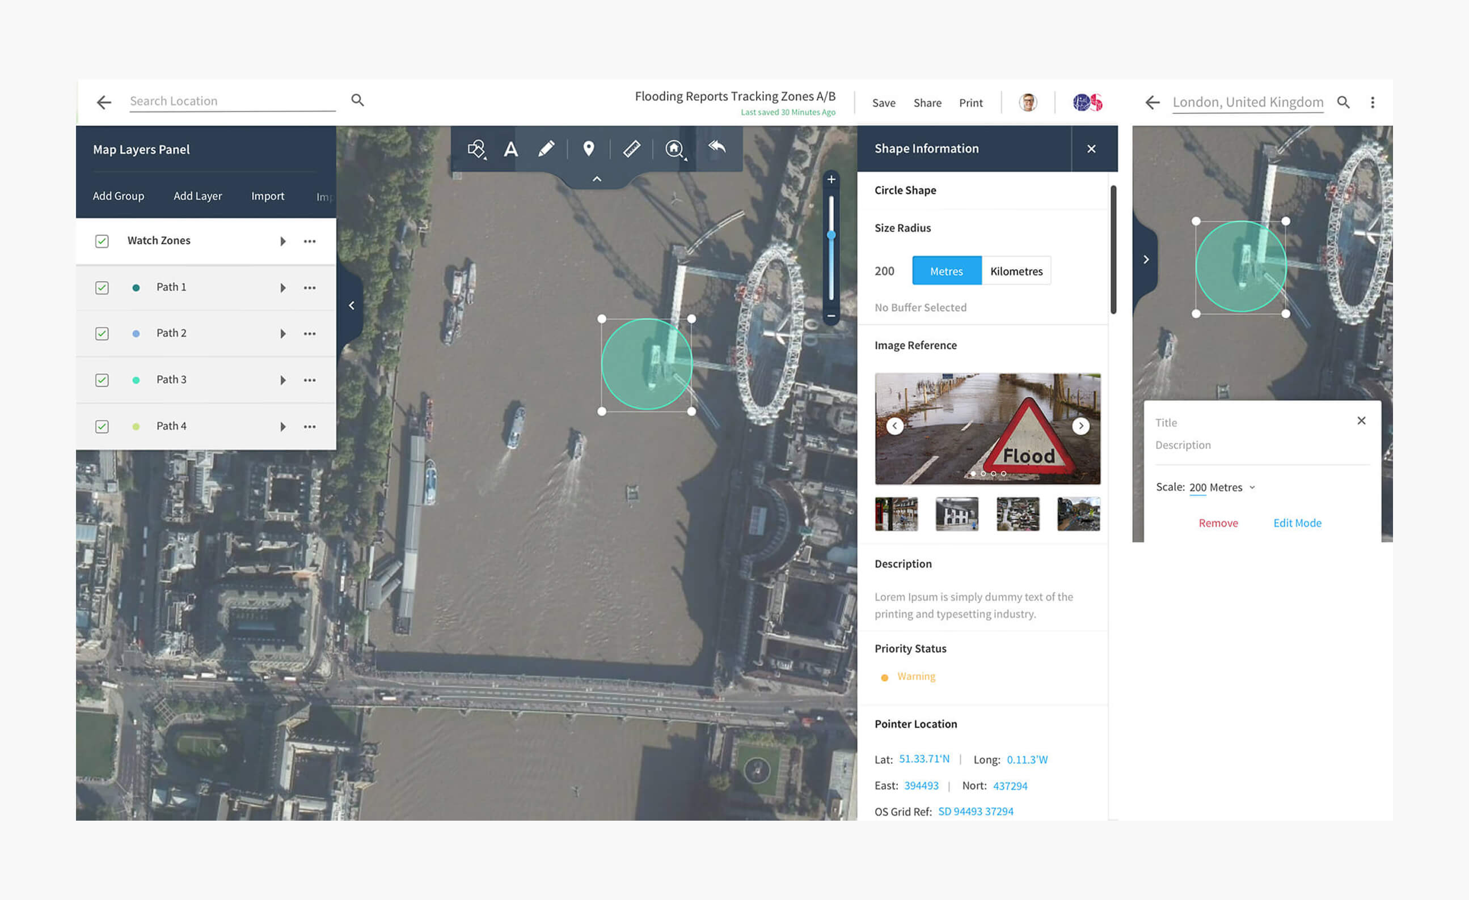Open the Scale 200 Metres dropdown
The height and width of the screenshot is (900, 1469).
click(1251, 487)
